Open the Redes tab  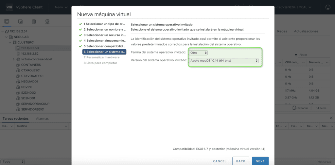coord(282,31)
